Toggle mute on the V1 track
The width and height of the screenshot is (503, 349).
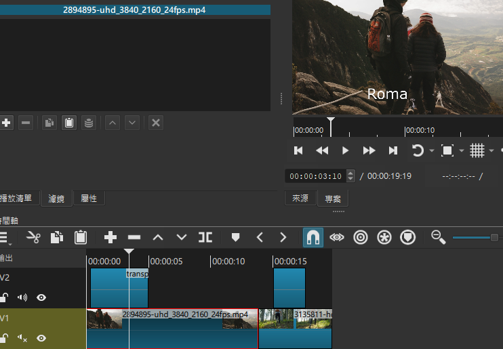[22, 337]
